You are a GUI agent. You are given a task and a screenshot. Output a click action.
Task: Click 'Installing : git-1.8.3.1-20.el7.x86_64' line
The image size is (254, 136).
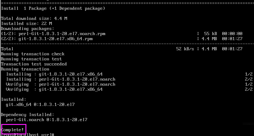pos(54,74)
